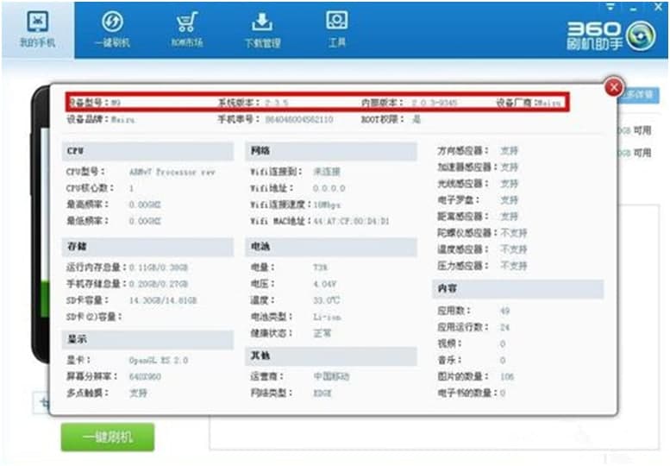Click the 应用数 label

(x=454, y=311)
